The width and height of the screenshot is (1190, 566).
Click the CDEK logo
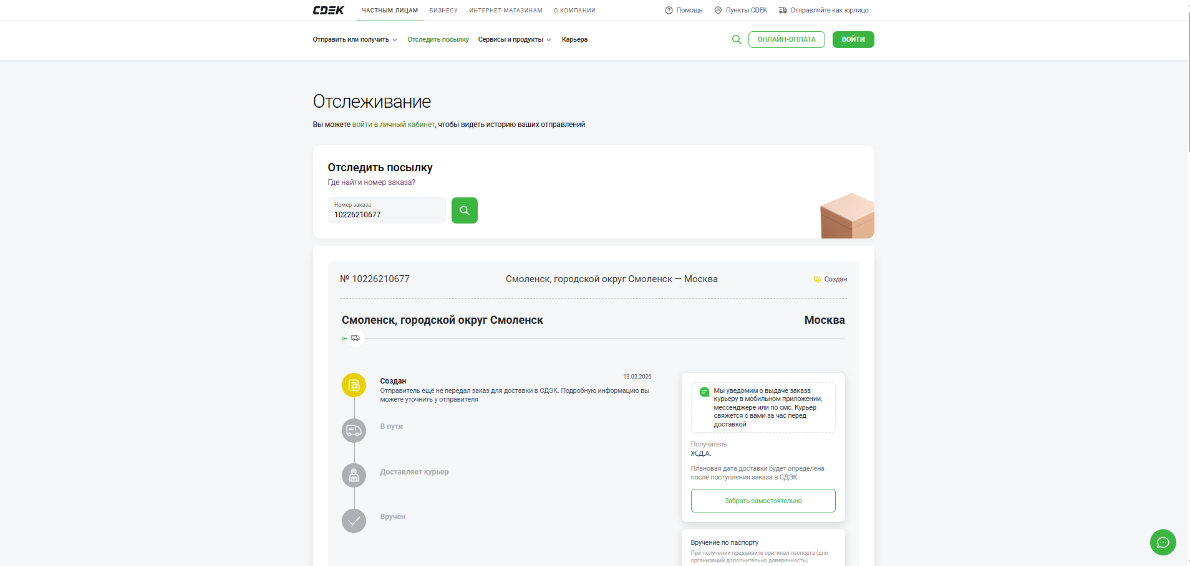[x=328, y=11]
